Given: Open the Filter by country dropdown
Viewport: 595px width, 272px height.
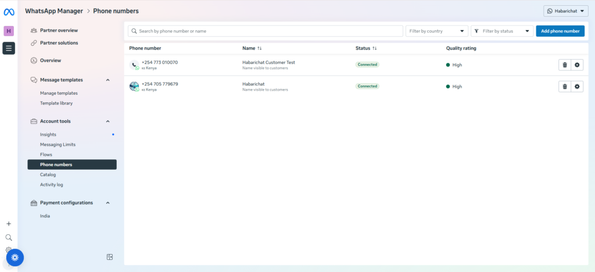Looking at the screenshot, I should [437, 31].
